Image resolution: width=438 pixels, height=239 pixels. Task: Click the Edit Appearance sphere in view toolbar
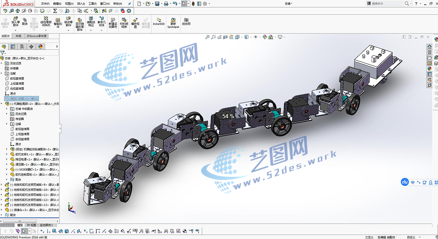[x=265, y=37]
